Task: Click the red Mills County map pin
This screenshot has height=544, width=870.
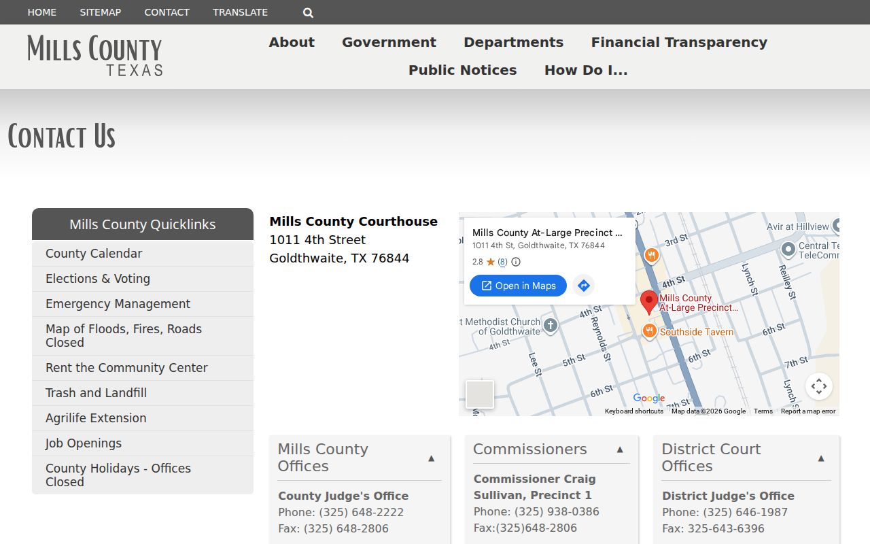Action: [649, 302]
